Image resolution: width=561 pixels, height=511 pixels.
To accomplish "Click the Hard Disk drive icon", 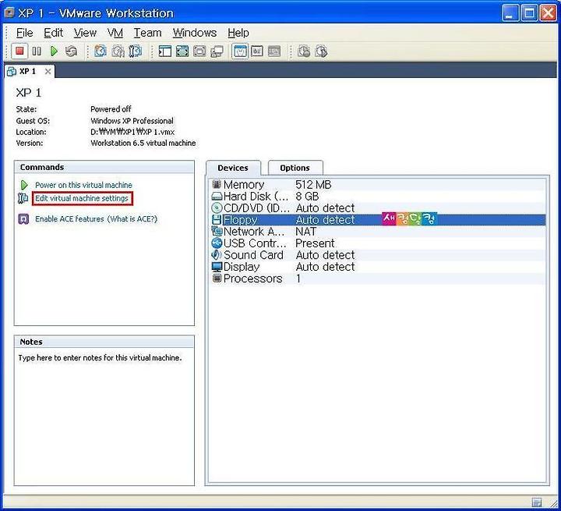I will coord(217,197).
